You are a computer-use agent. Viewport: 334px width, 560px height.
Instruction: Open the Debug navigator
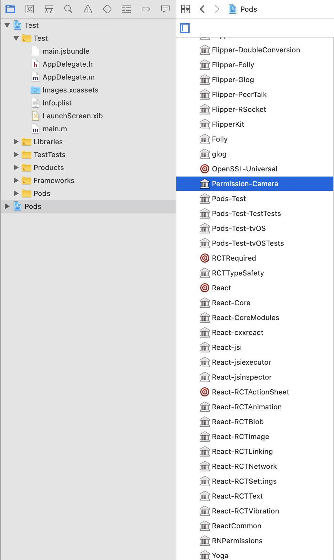point(126,9)
